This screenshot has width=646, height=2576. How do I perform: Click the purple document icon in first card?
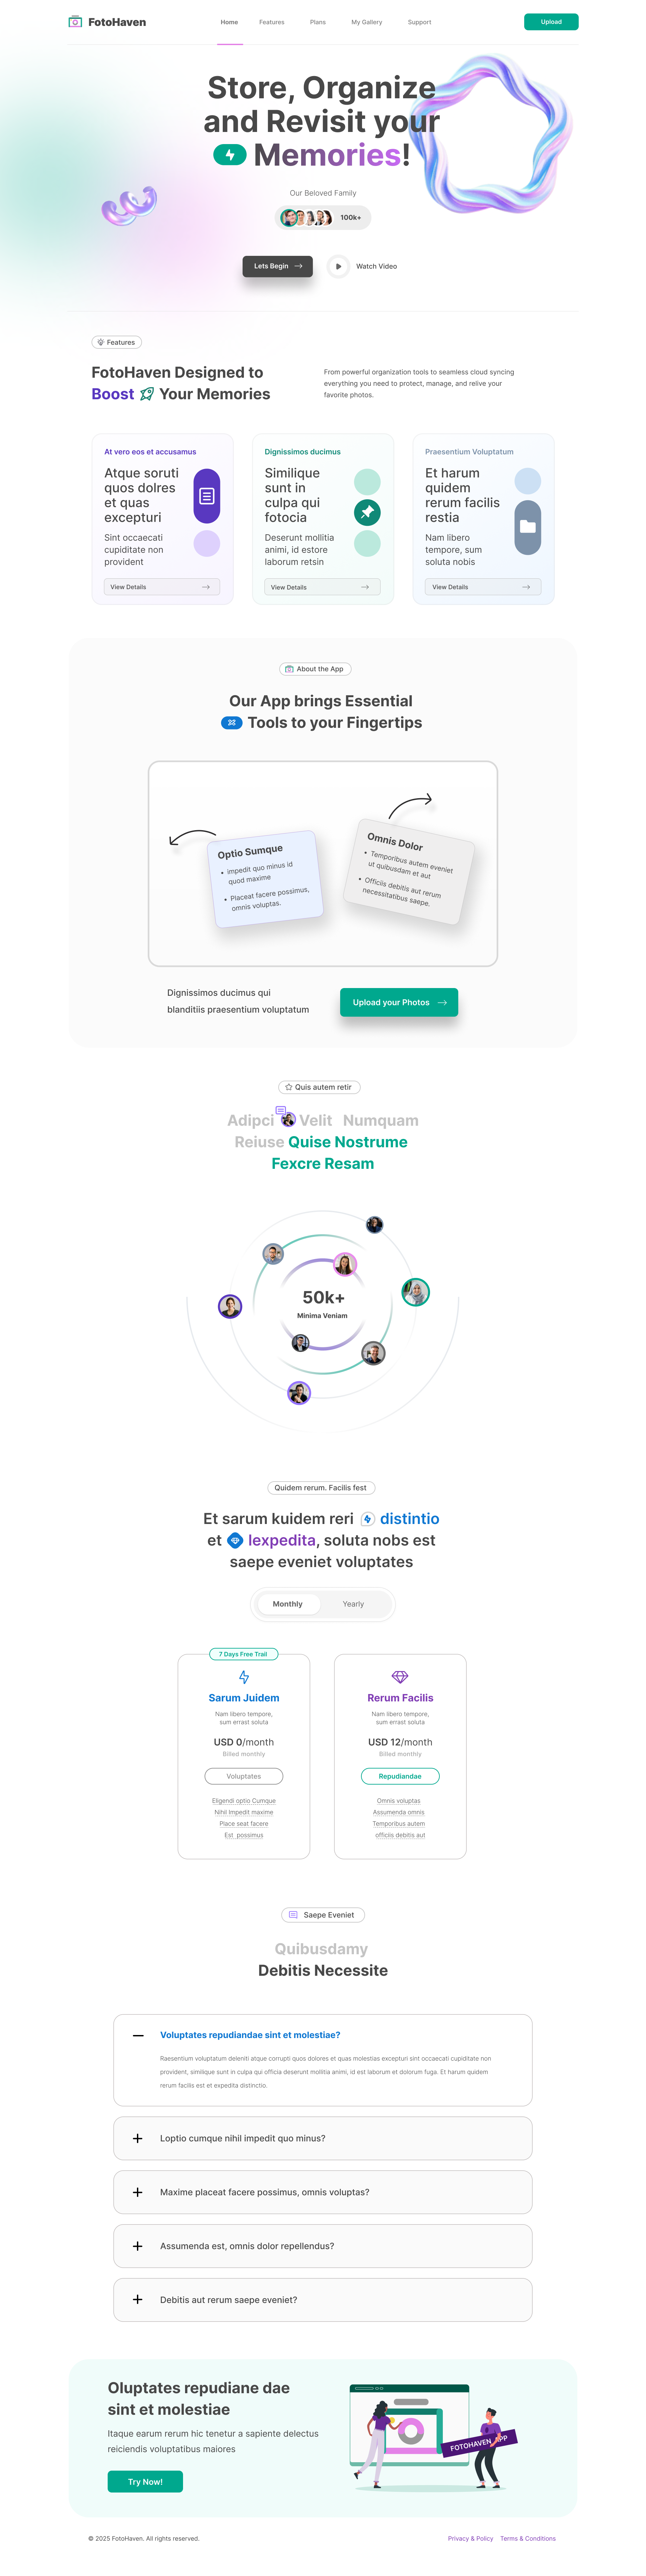tap(207, 496)
